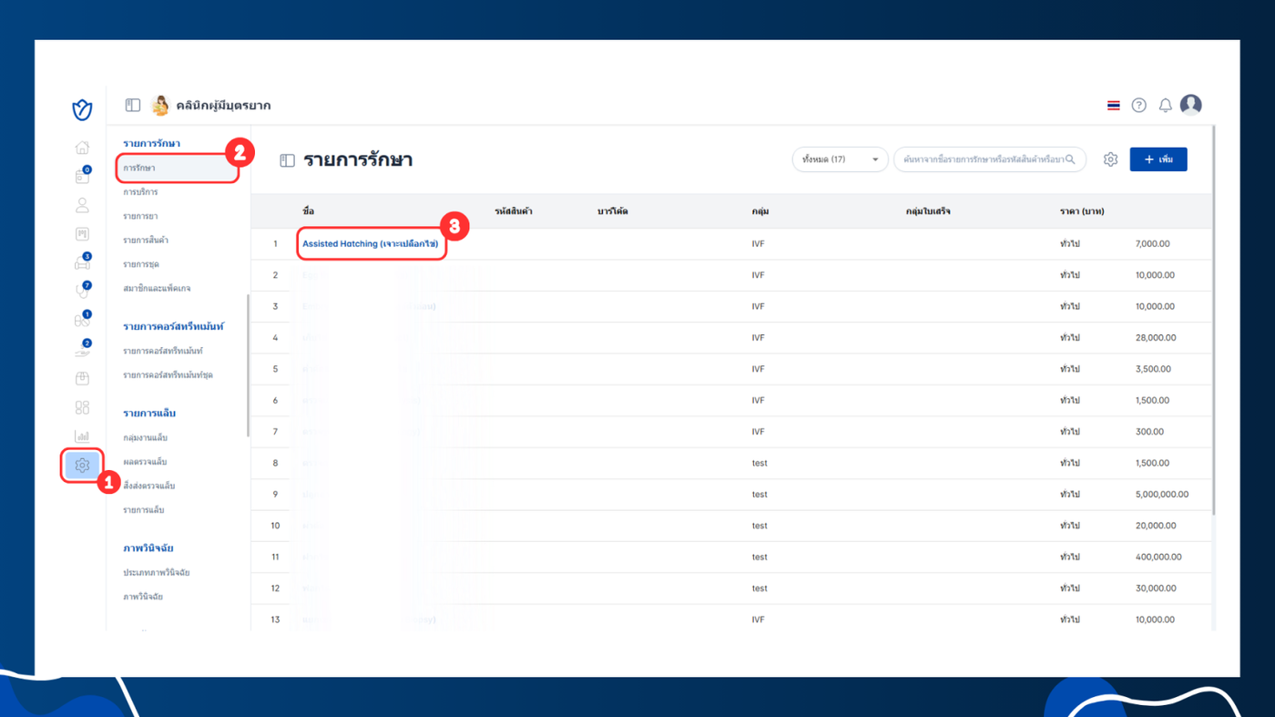This screenshot has height=717, width=1275.
Task: Open the user profile avatar at top right
Action: pos(1190,105)
